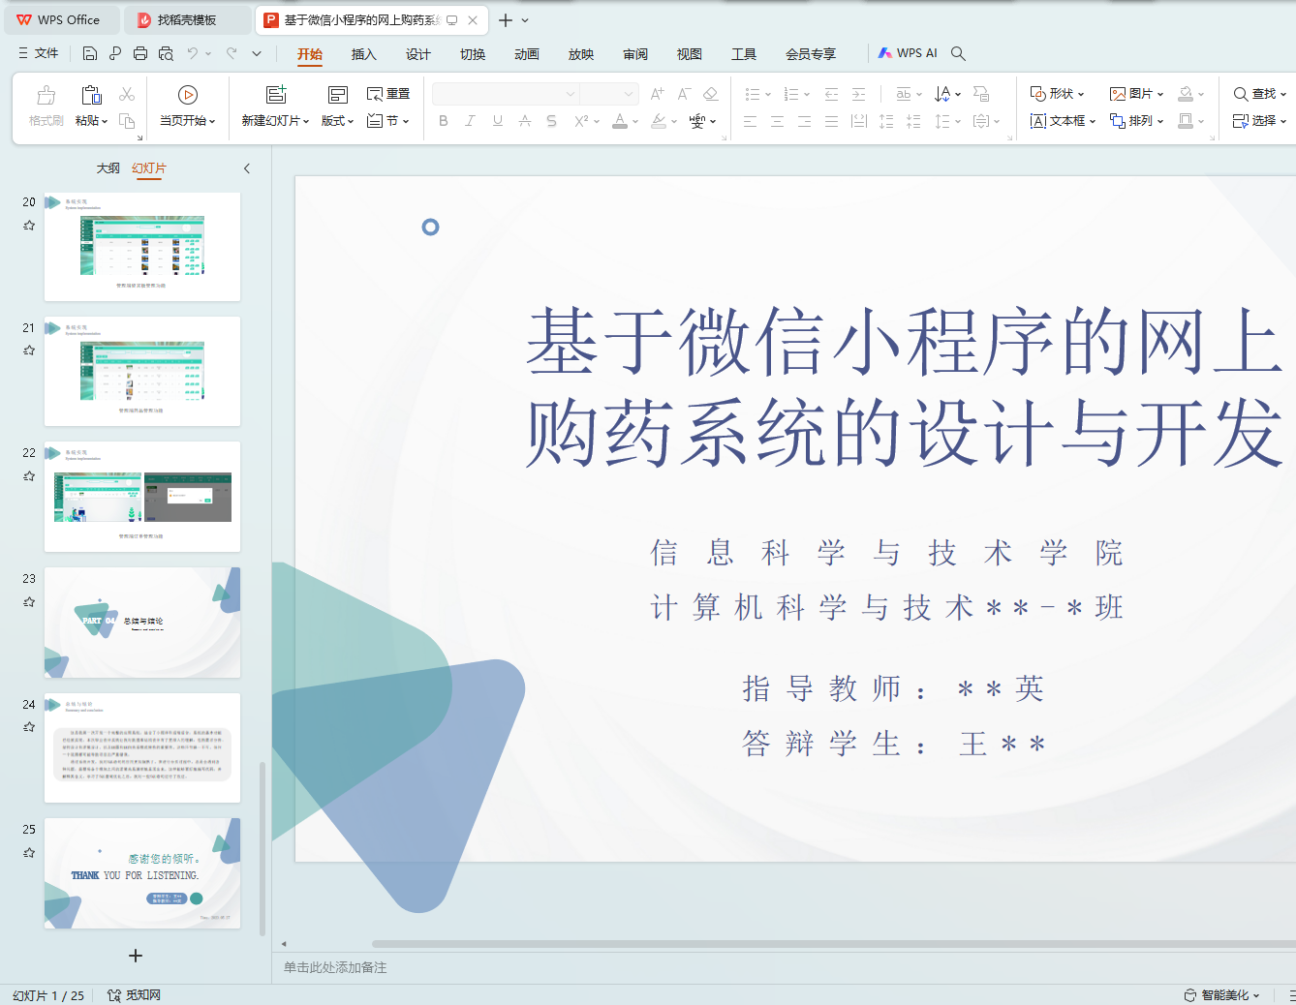Click the Decrease Font Size icon

pos(684,94)
